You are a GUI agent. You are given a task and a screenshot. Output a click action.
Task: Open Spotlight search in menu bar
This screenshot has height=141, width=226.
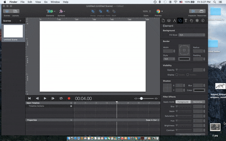tap(215, 2)
